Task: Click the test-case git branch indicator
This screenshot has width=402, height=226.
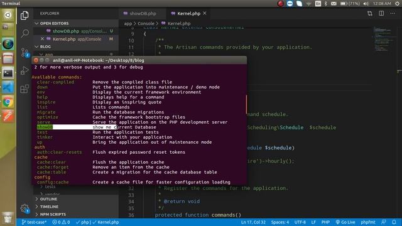Action: click(x=34, y=222)
